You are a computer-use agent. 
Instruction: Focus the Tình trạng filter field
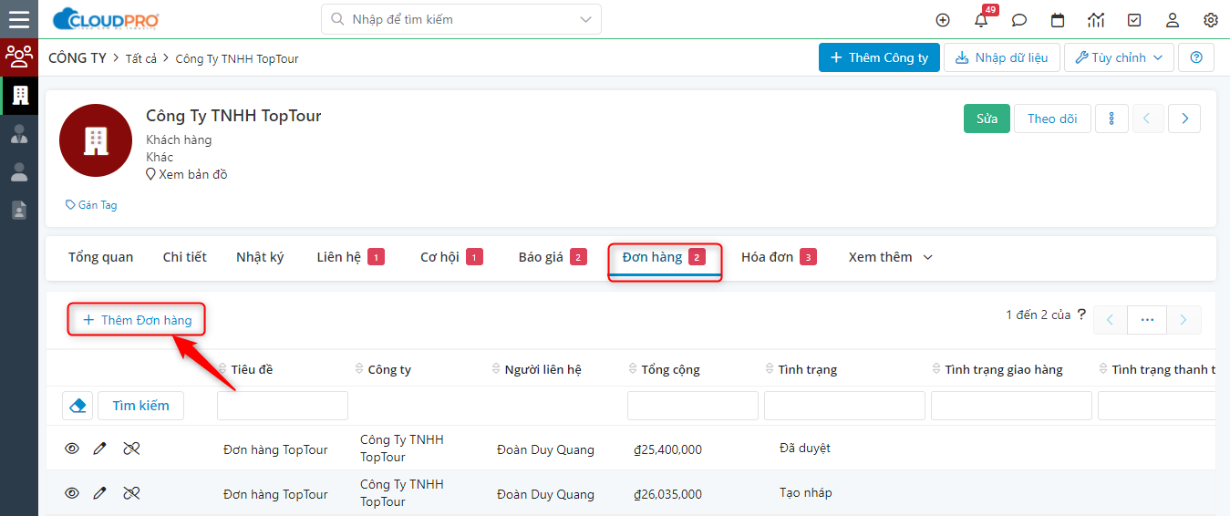(844, 406)
